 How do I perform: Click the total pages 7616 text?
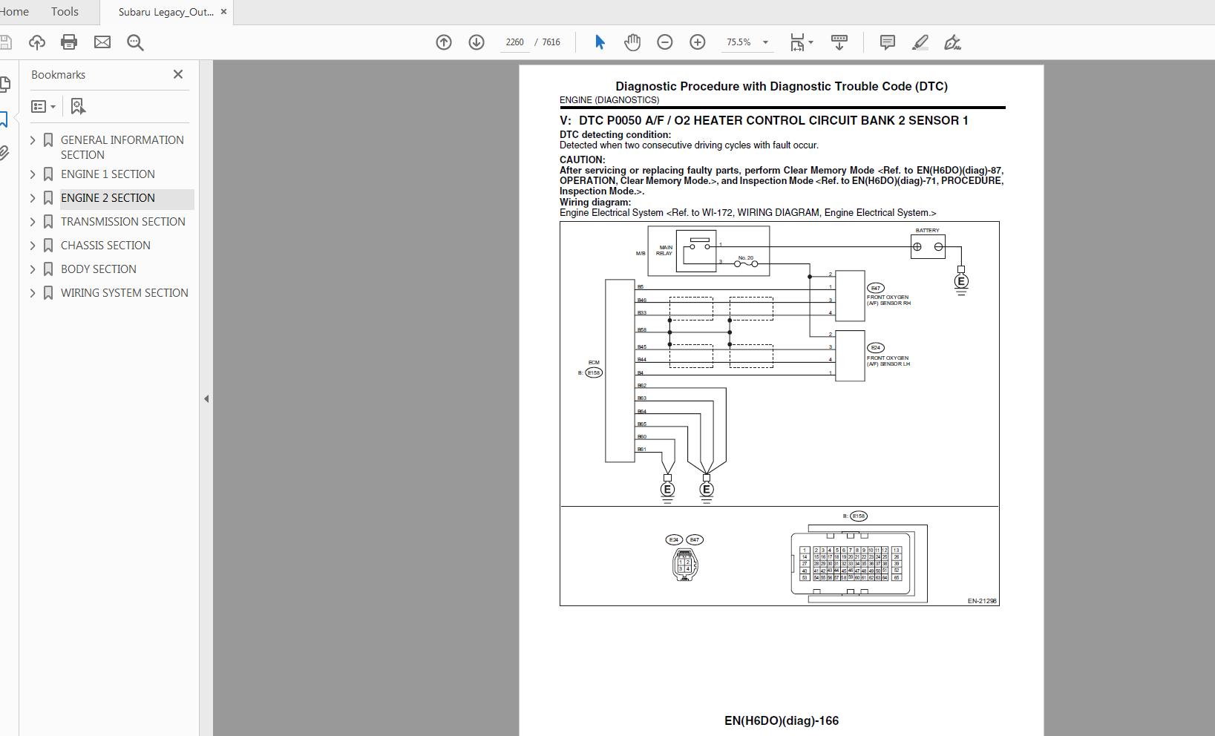pos(551,42)
